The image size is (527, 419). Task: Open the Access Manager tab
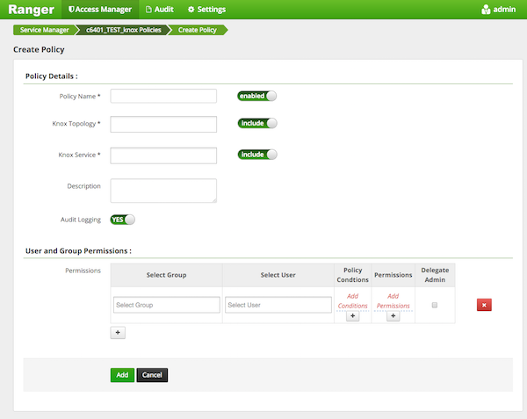point(99,10)
